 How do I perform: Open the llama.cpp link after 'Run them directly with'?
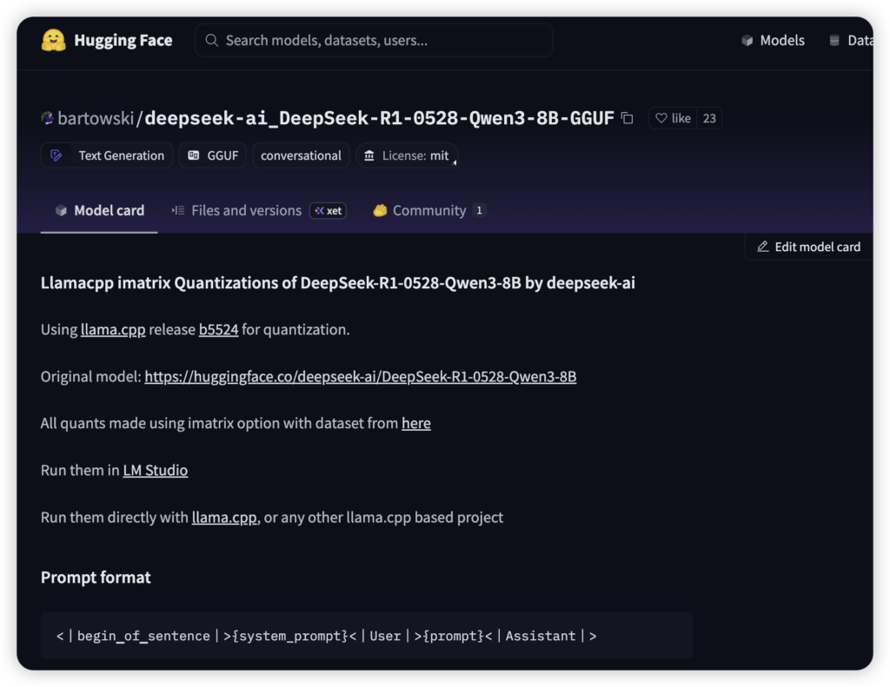pos(224,518)
